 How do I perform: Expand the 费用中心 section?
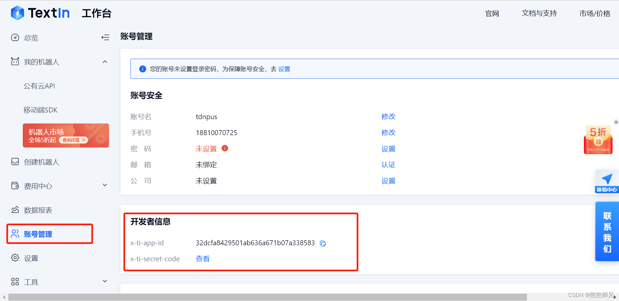pos(105,185)
